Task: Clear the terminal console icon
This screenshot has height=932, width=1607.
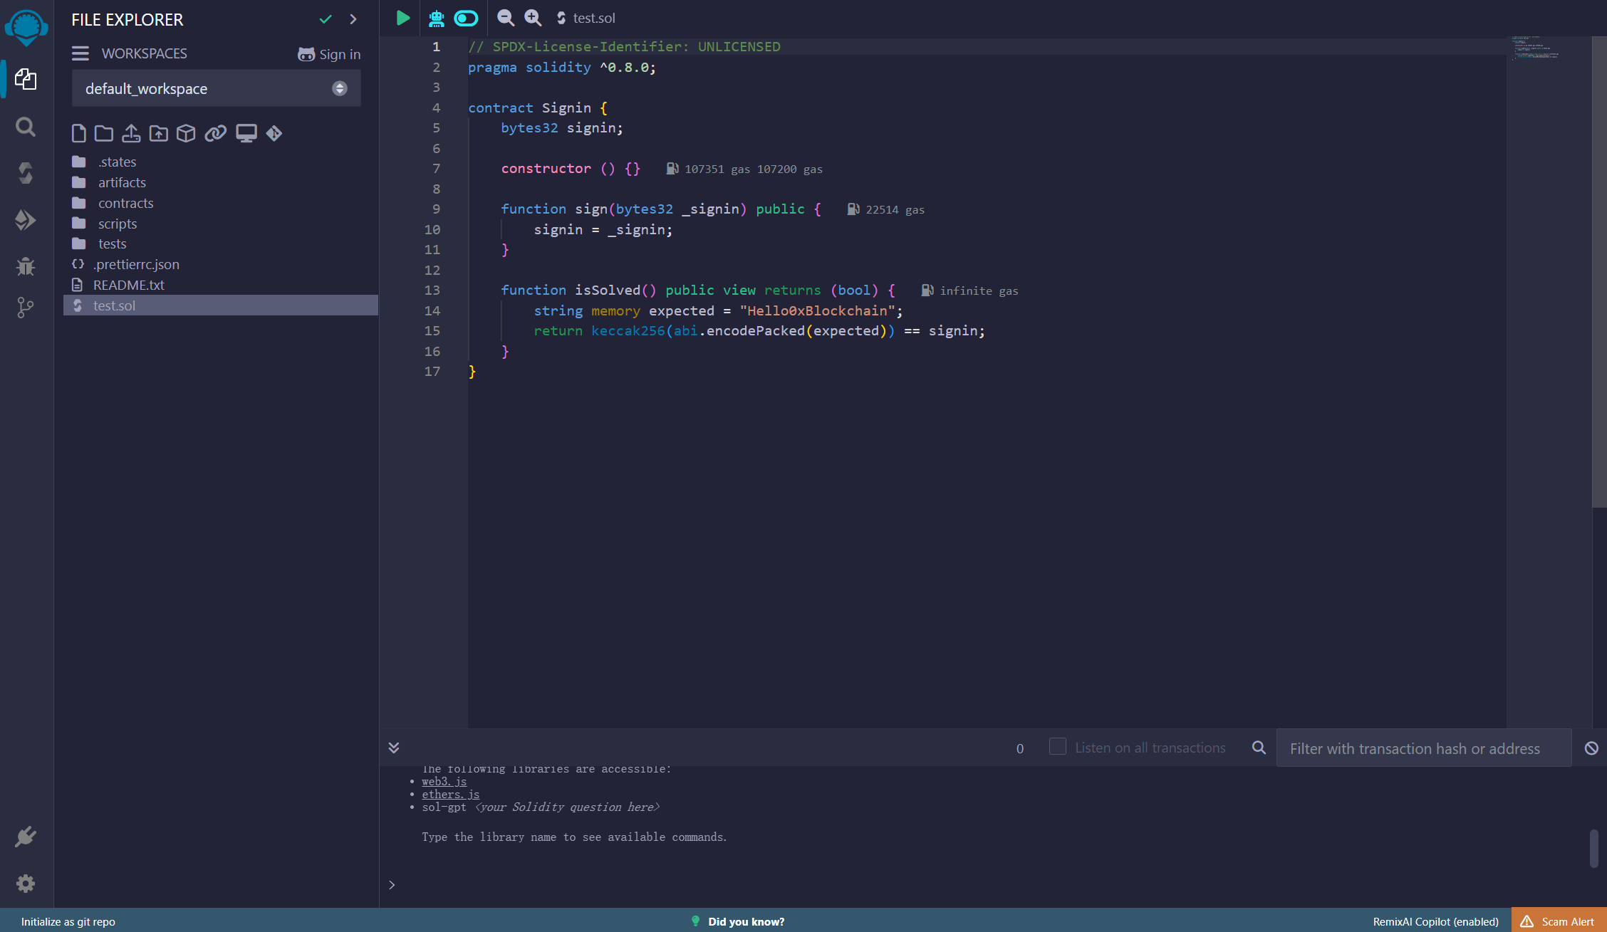Action: (1591, 748)
